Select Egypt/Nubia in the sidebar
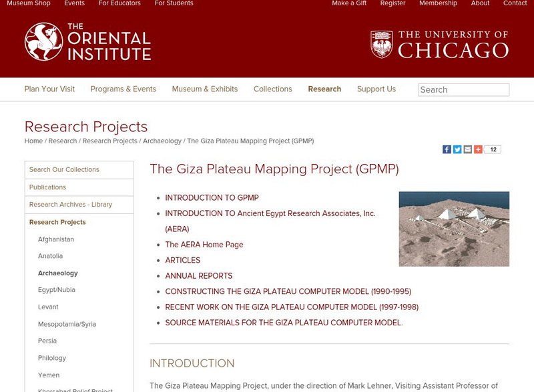This screenshot has width=534, height=392. [56, 289]
